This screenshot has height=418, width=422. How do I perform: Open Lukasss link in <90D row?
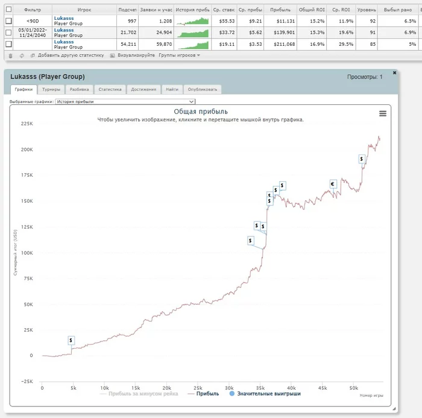[x=64, y=18]
